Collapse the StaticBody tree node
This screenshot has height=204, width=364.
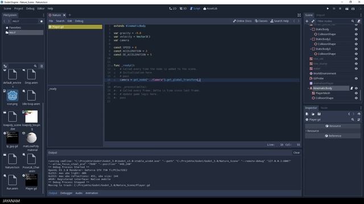pyautogui.click(x=311, y=29)
